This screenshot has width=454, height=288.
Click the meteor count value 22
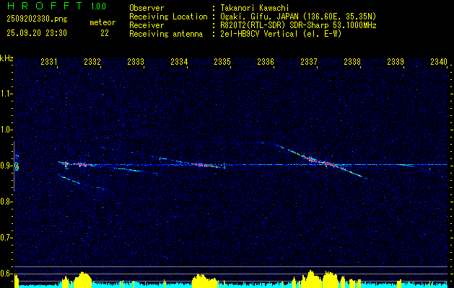[105, 33]
